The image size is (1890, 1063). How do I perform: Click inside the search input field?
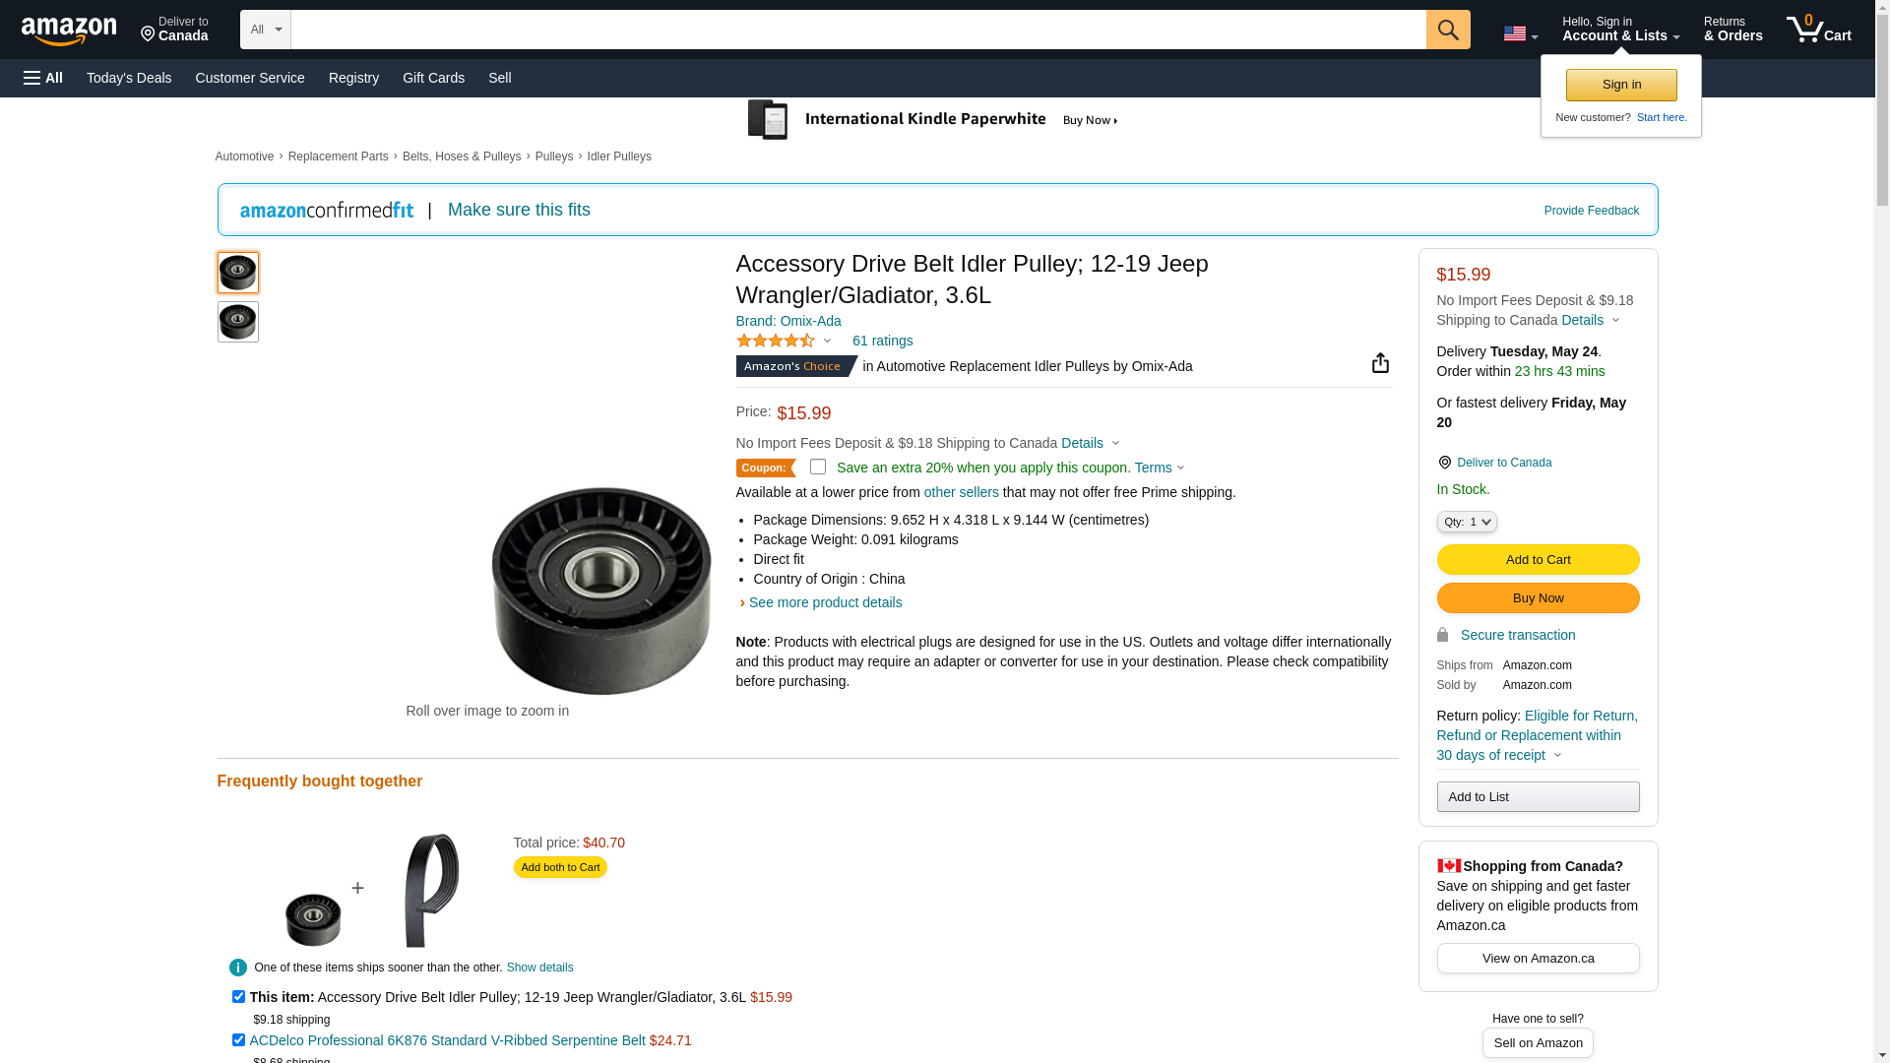(858, 30)
